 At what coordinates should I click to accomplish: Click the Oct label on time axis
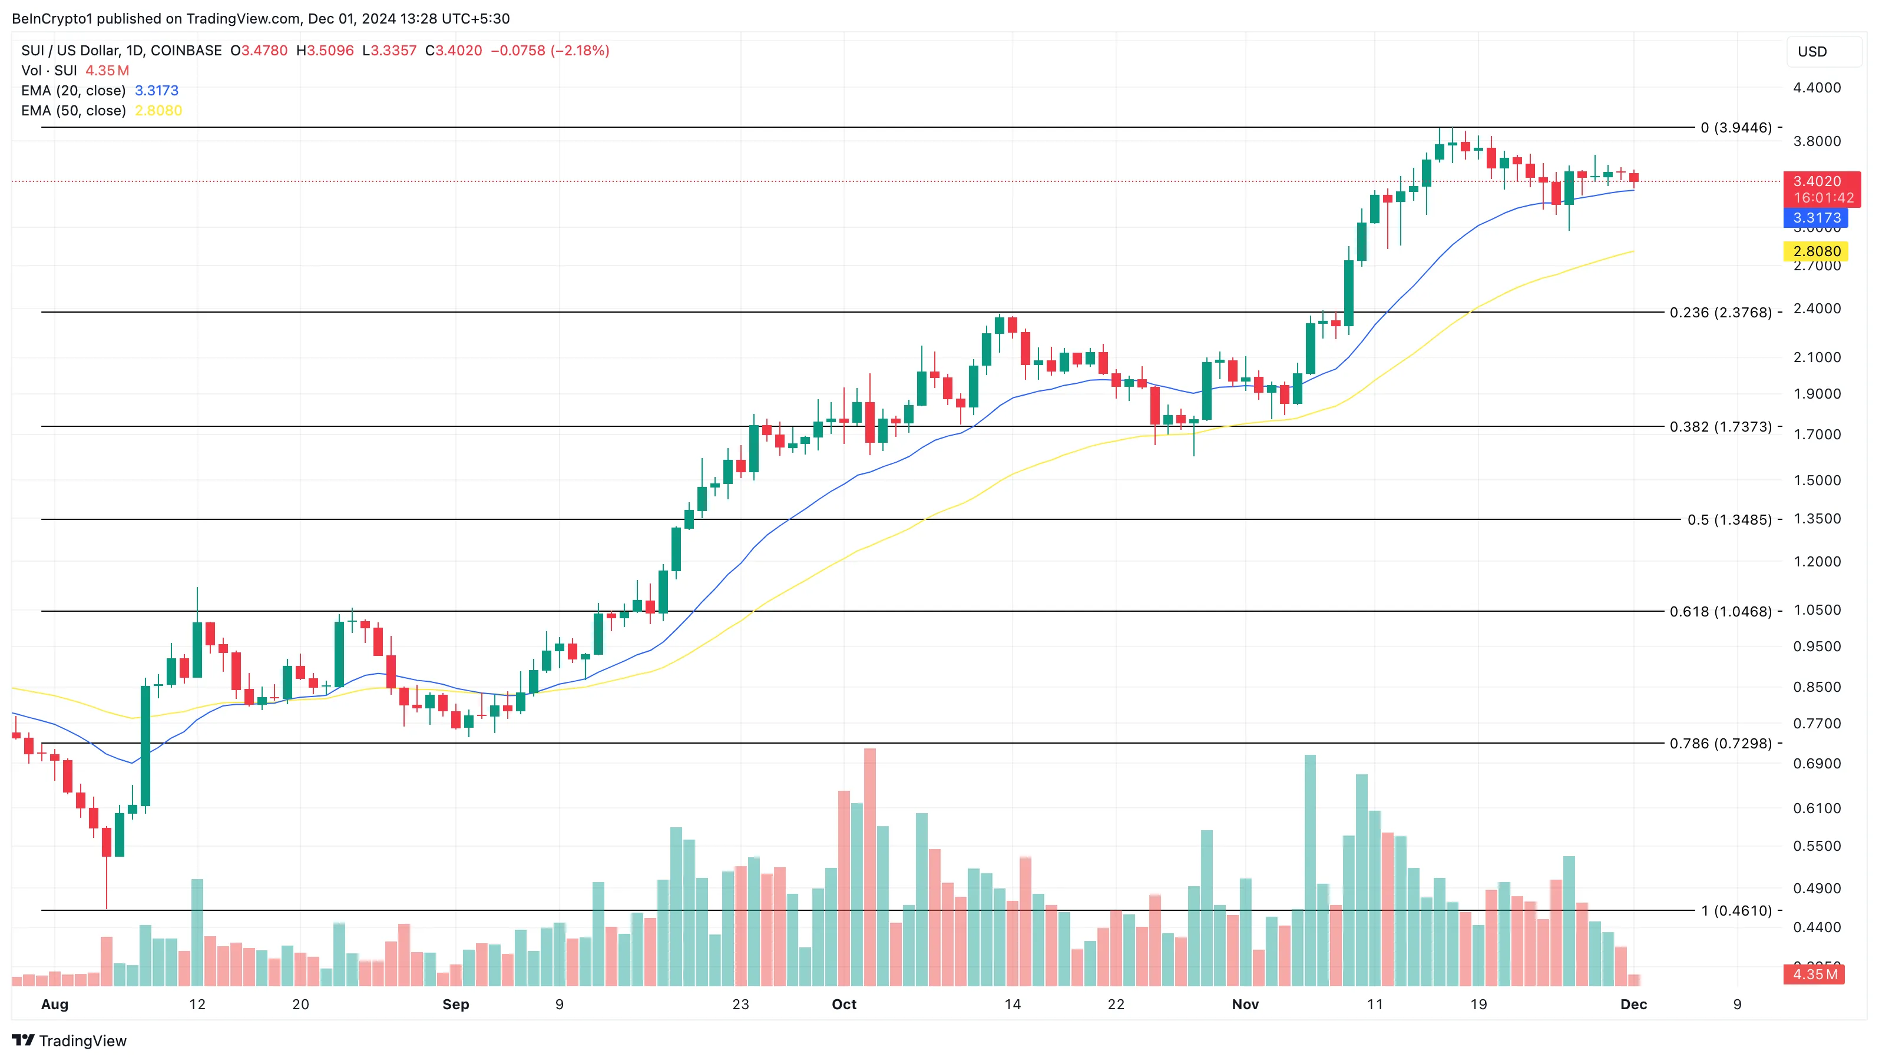coord(844,1004)
